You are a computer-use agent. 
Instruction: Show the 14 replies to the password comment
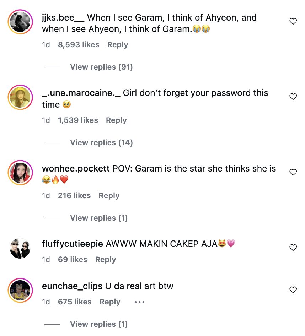(101, 142)
